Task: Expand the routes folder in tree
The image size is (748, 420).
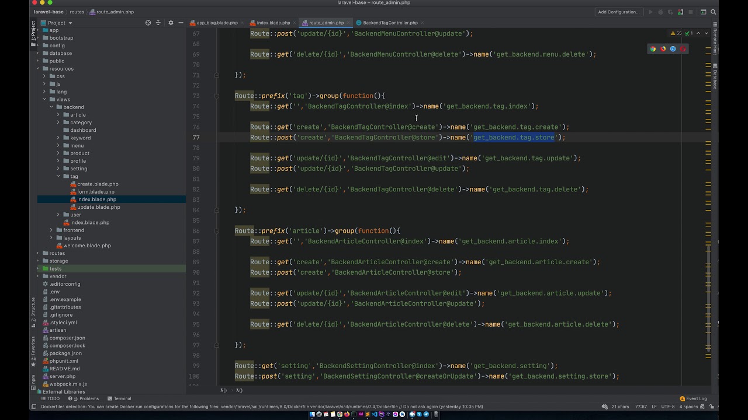Action: click(39, 253)
